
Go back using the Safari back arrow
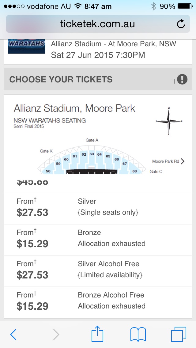pyautogui.click(x=13, y=334)
